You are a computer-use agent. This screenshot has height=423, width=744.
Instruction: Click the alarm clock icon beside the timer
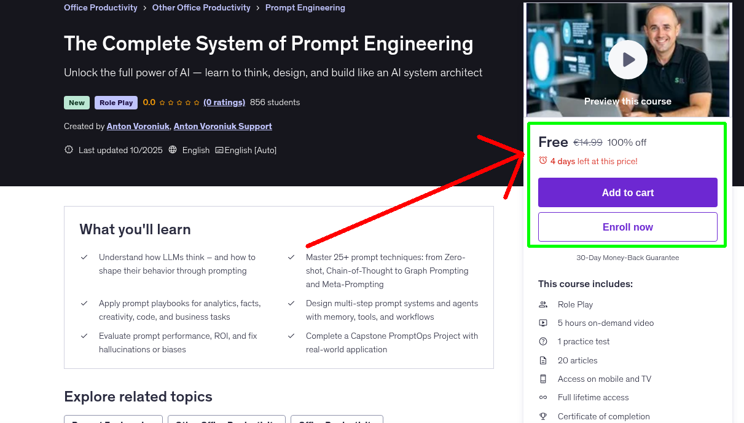[542, 160]
